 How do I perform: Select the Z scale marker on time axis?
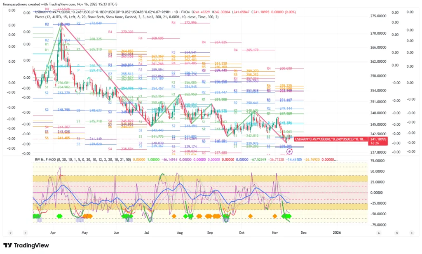25,233
